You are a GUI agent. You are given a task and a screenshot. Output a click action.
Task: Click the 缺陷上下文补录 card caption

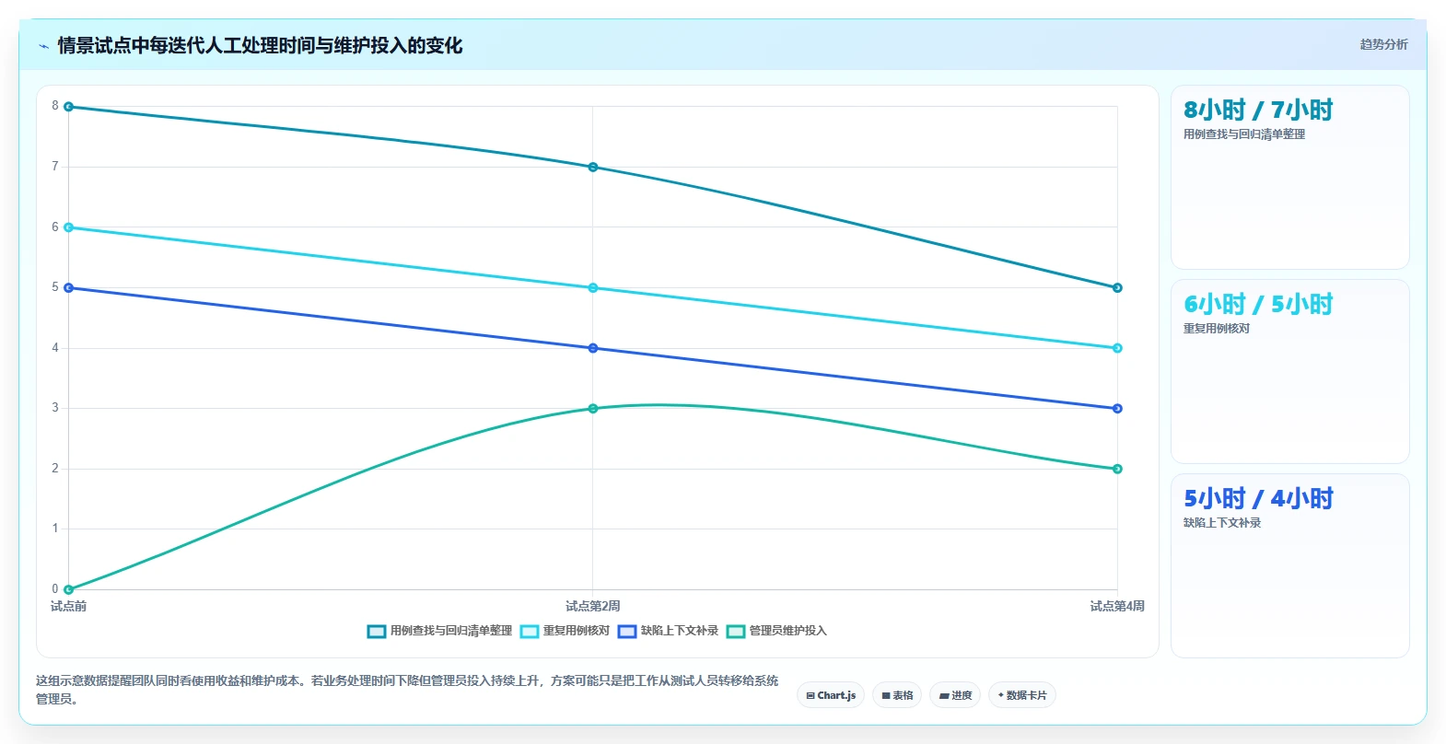pyautogui.click(x=1222, y=523)
